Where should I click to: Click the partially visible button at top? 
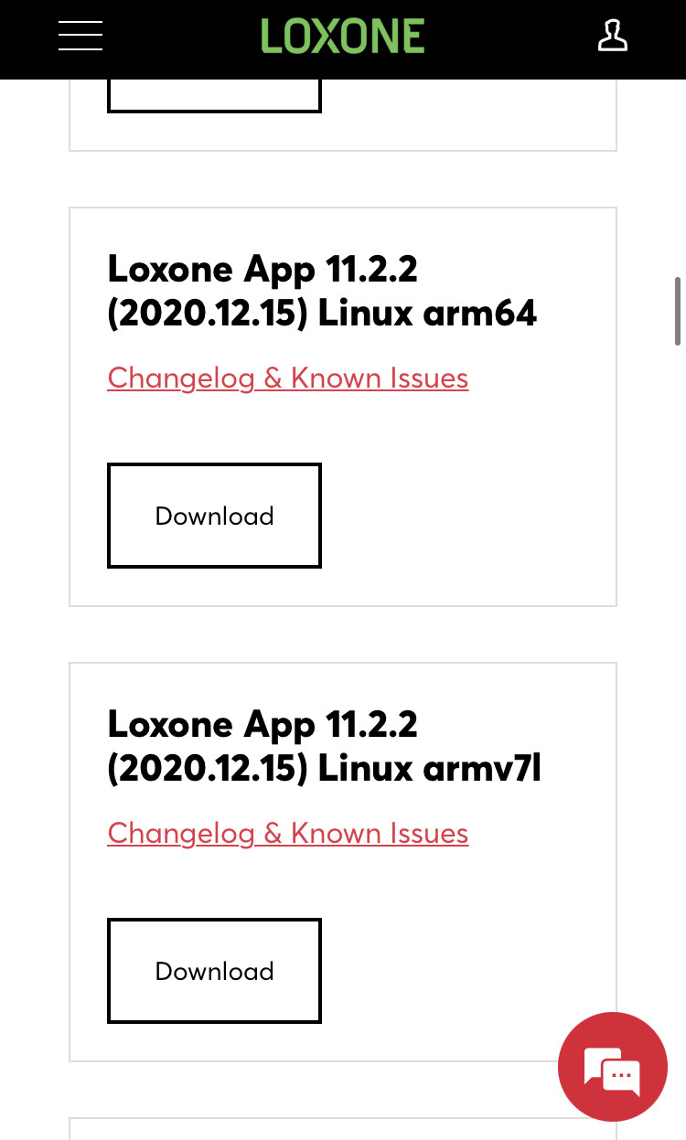(x=214, y=97)
